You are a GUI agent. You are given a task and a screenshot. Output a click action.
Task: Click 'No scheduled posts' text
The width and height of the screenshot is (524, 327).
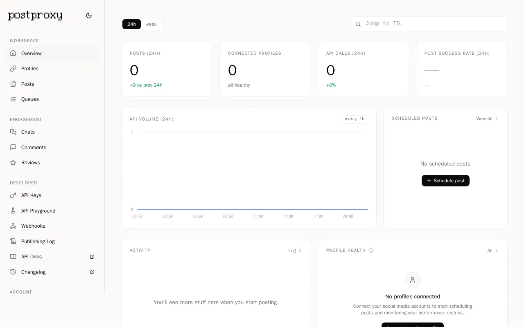click(445, 163)
